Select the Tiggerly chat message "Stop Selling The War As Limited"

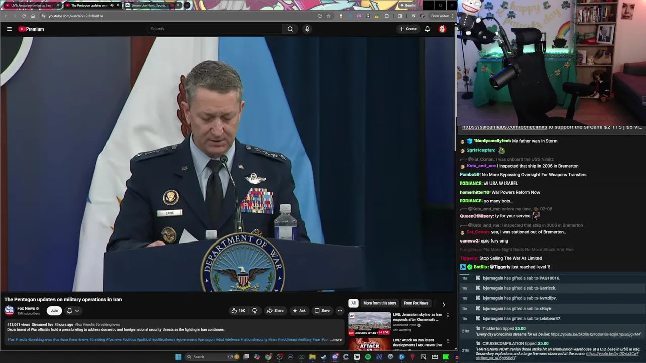(x=511, y=258)
